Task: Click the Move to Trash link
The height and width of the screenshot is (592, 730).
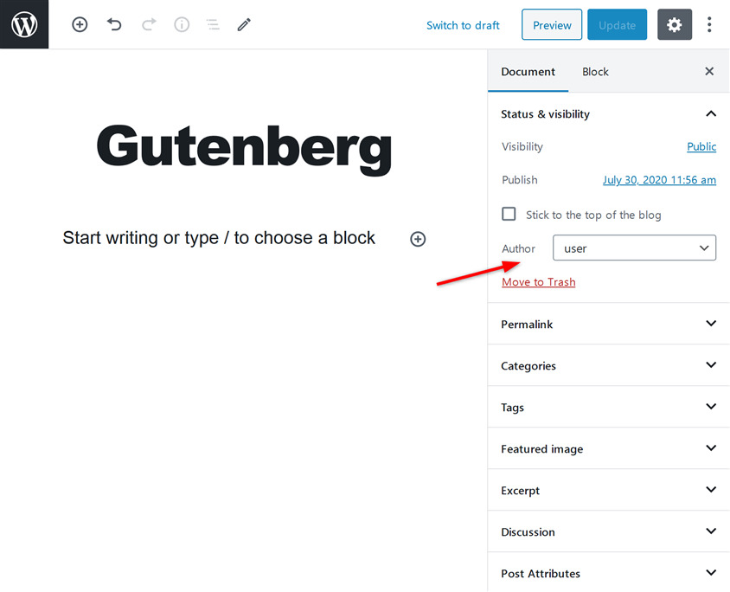Action: 538,282
